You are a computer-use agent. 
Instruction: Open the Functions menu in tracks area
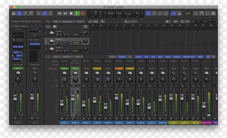[68, 21]
